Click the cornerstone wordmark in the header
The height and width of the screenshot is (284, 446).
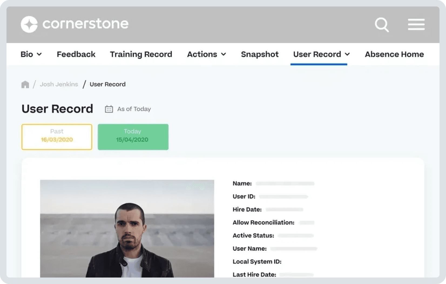(x=85, y=24)
